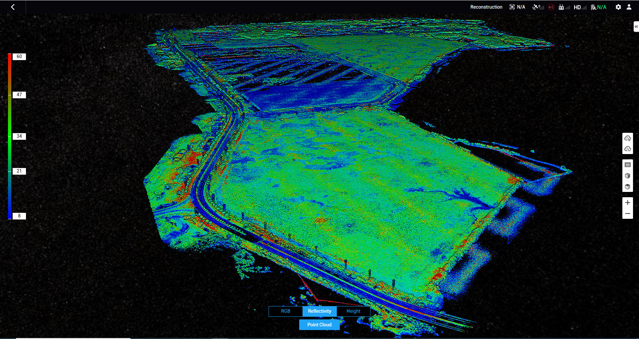Increase point cloud density with cloud-plus icon
639x339 pixels.
point(628,138)
